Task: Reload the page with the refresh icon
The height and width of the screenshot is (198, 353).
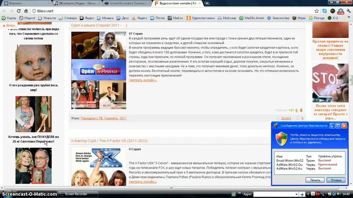Action: click(x=19, y=11)
